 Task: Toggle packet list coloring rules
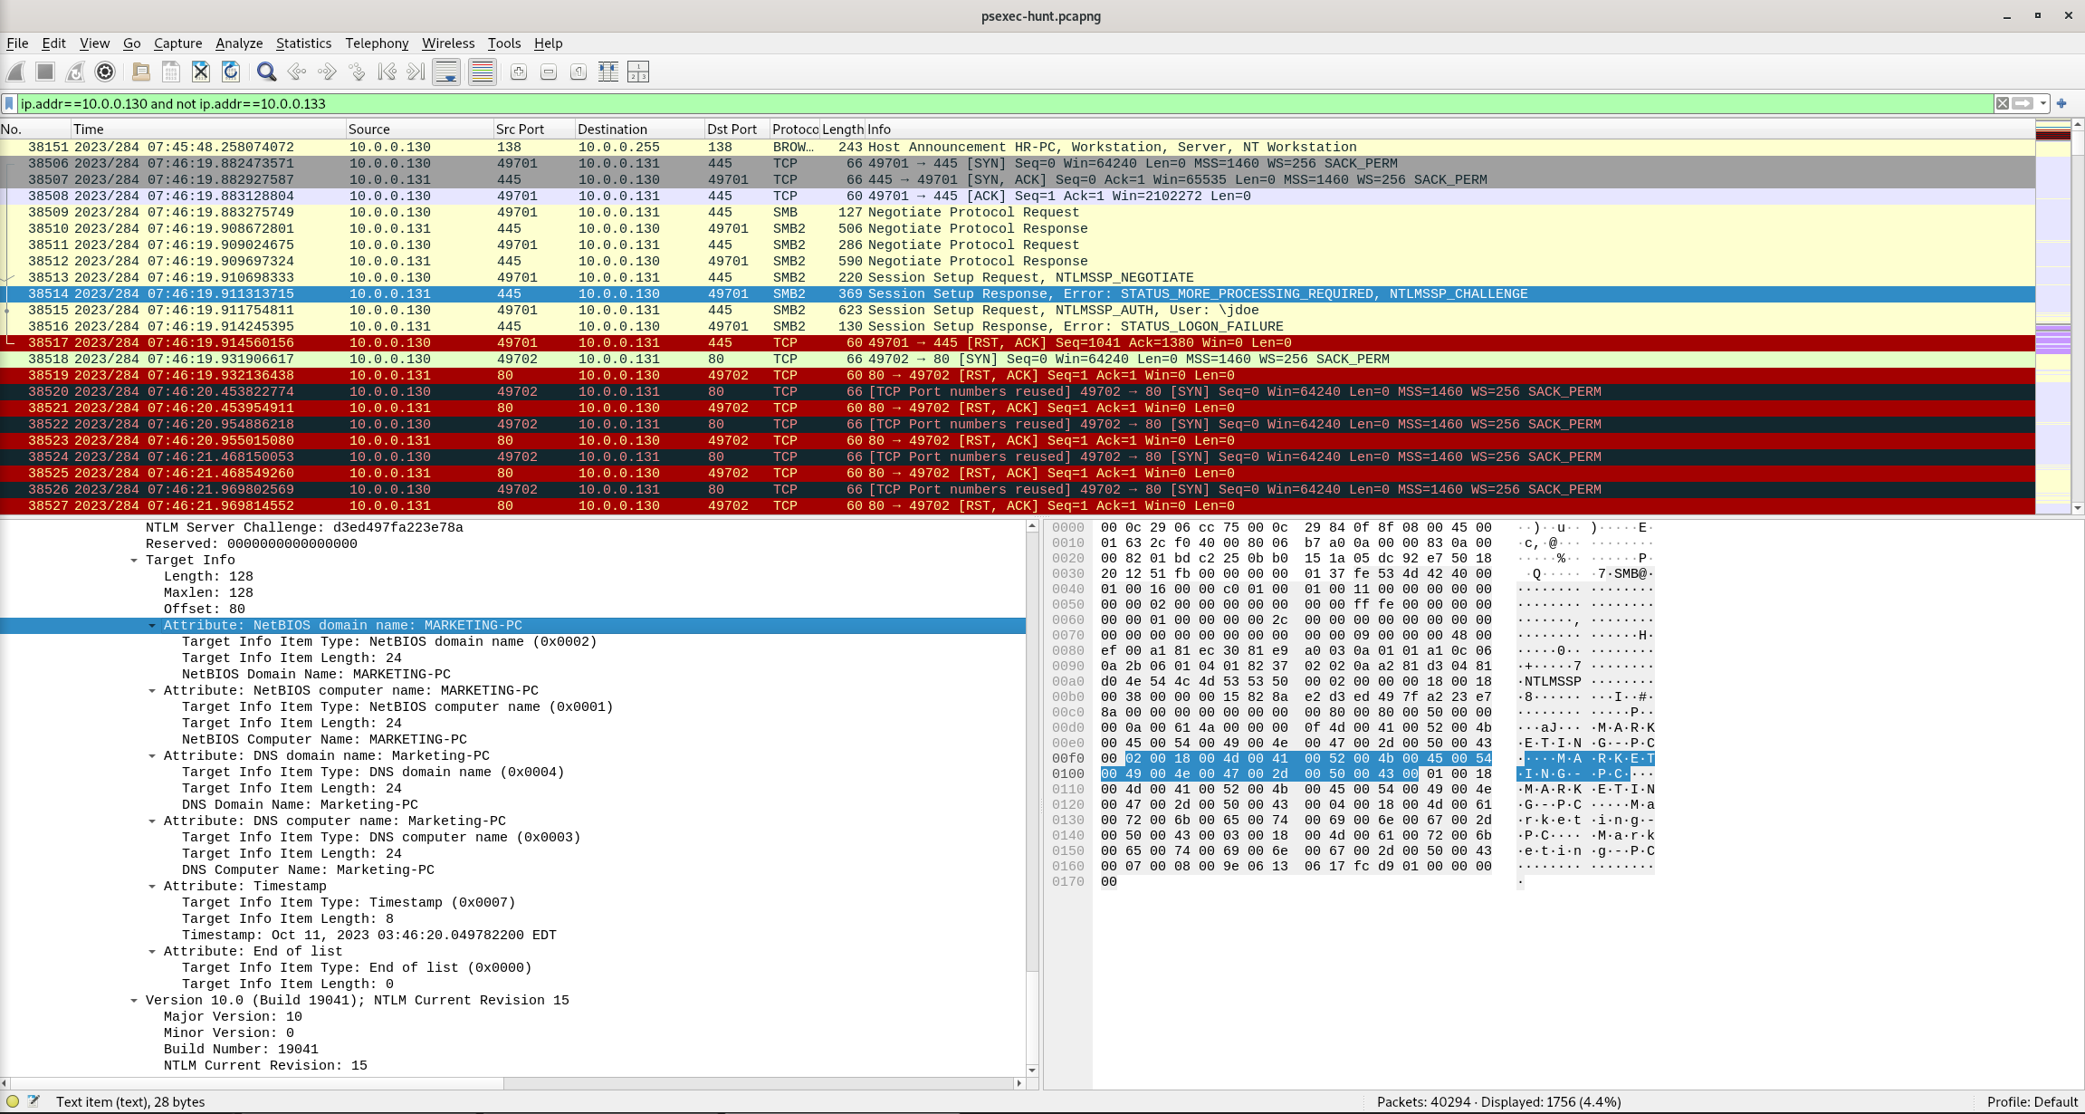[x=483, y=72]
